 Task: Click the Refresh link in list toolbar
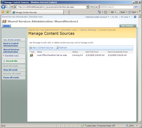pos(63,48)
